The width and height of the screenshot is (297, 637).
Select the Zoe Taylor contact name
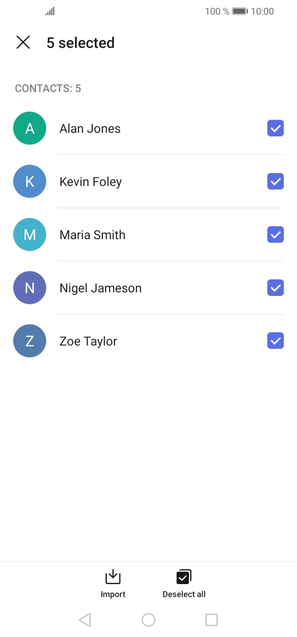[x=88, y=342]
